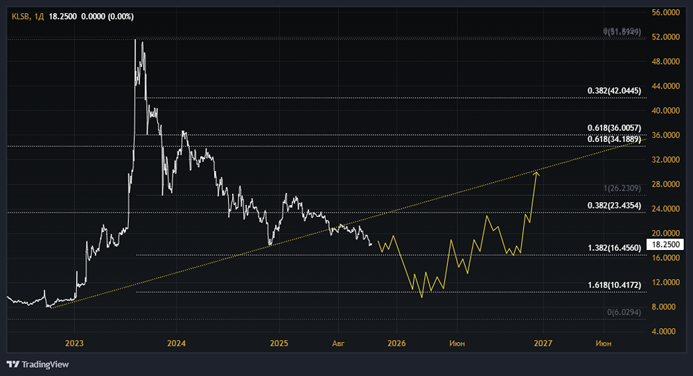693x376 pixels.
Task: Click the 0.0000 (0.00%) change value
Action: pyautogui.click(x=107, y=17)
